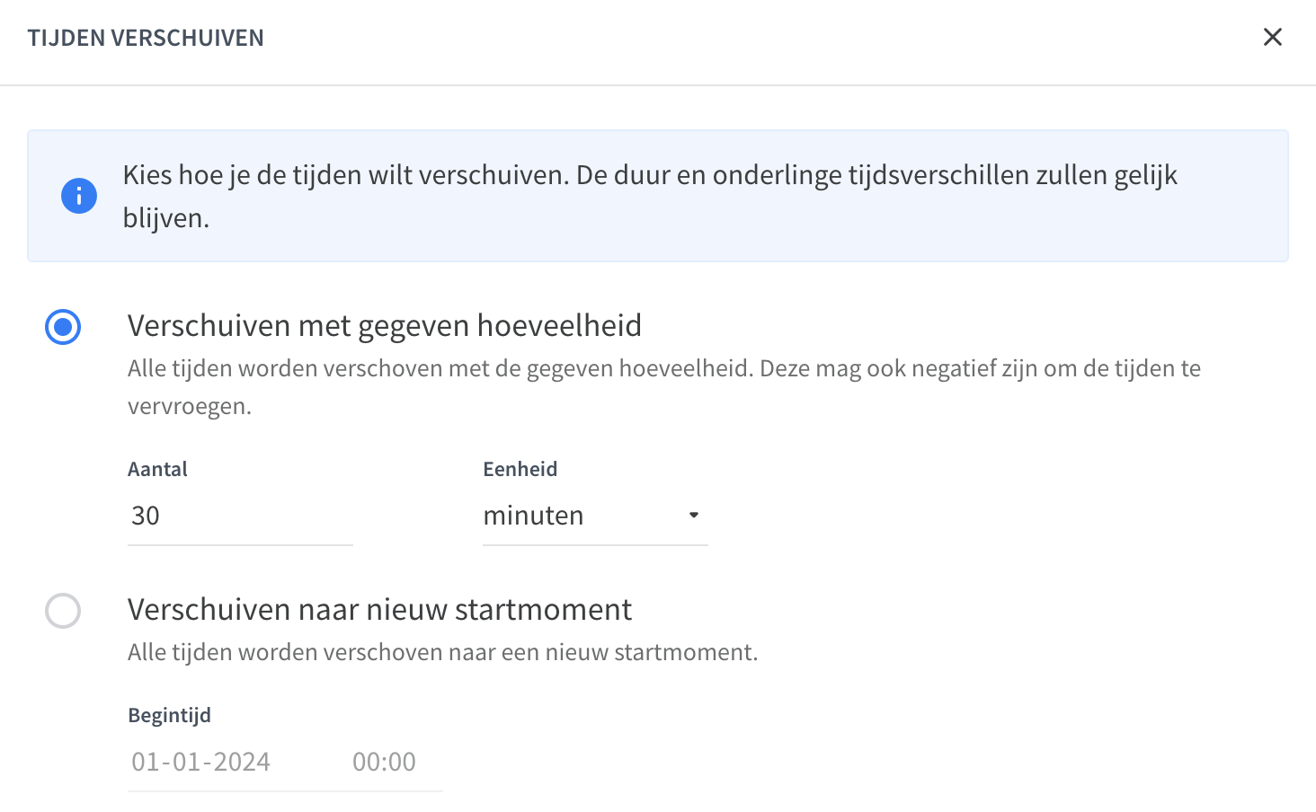1316x812 pixels.
Task: Click the Begintijd time field 00:00
Action: tap(384, 762)
